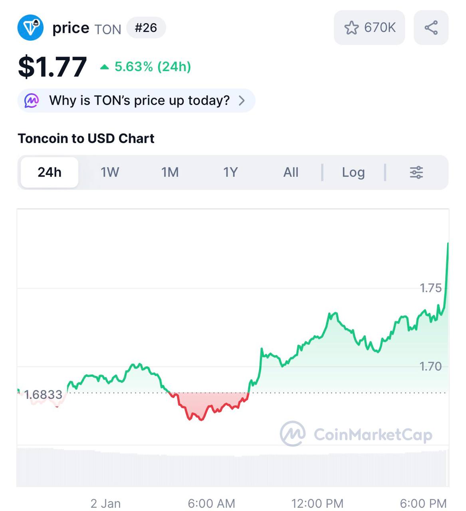Add TON to watchlist via star icon
This screenshot has width=466, height=511.
pyautogui.click(x=351, y=28)
